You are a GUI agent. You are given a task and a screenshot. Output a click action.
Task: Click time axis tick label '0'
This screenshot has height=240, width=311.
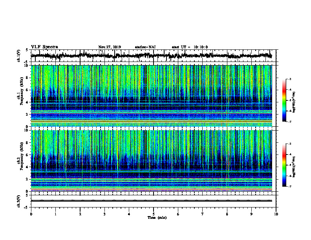tap(31, 214)
